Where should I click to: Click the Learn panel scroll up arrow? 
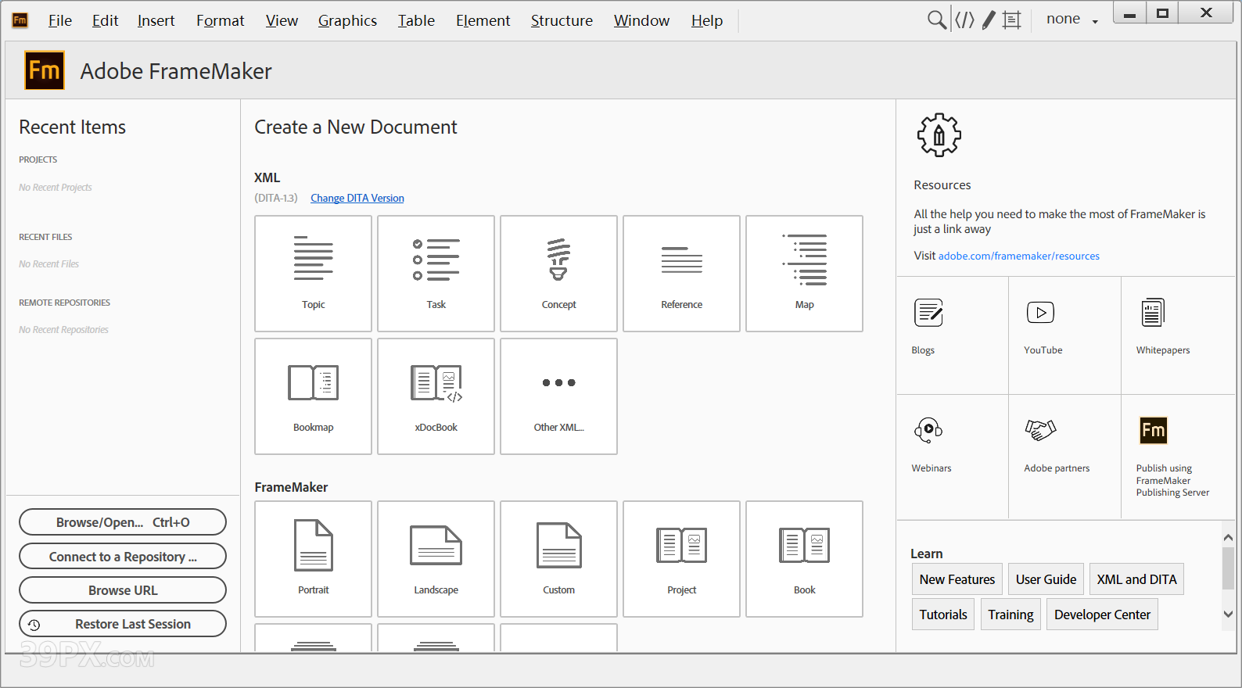pos(1228,537)
